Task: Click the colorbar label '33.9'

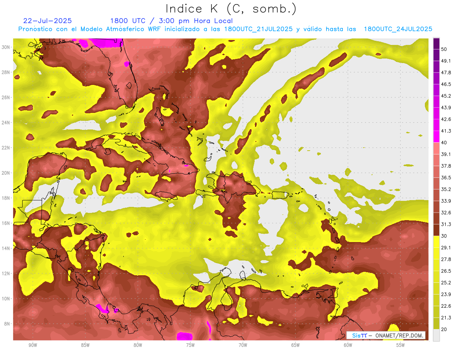Action: tap(446, 201)
